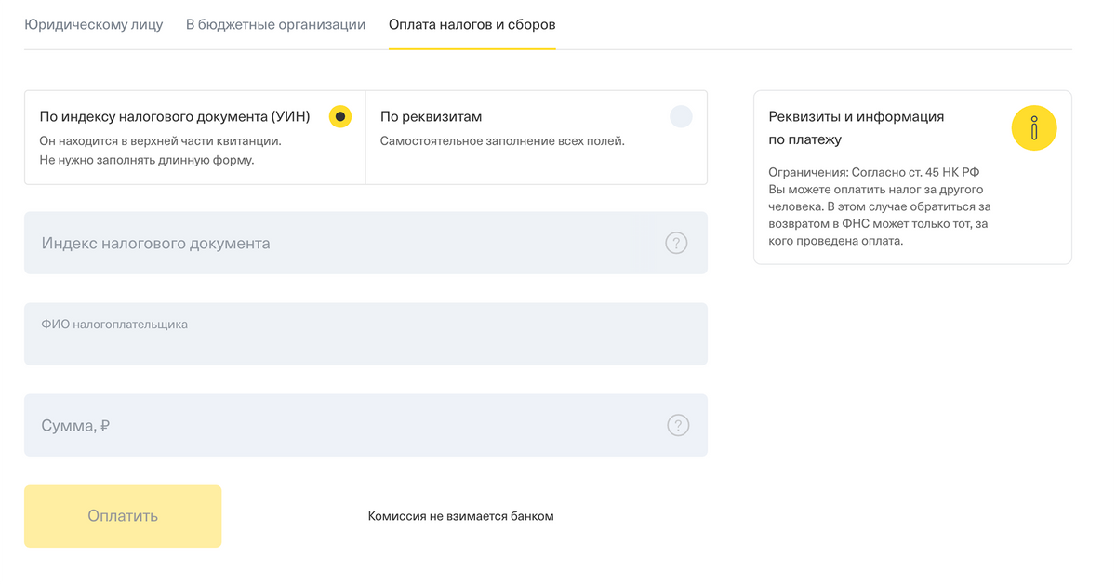
Task: Click the help icon in the tax document index field
Action: [676, 244]
